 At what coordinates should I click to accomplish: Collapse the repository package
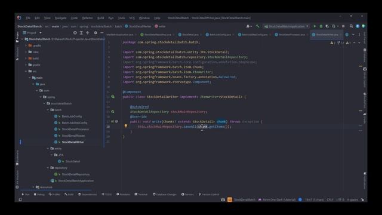tap(48, 168)
